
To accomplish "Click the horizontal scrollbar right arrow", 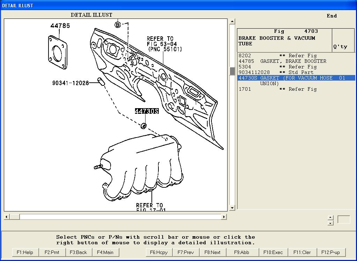I will [224, 217].
